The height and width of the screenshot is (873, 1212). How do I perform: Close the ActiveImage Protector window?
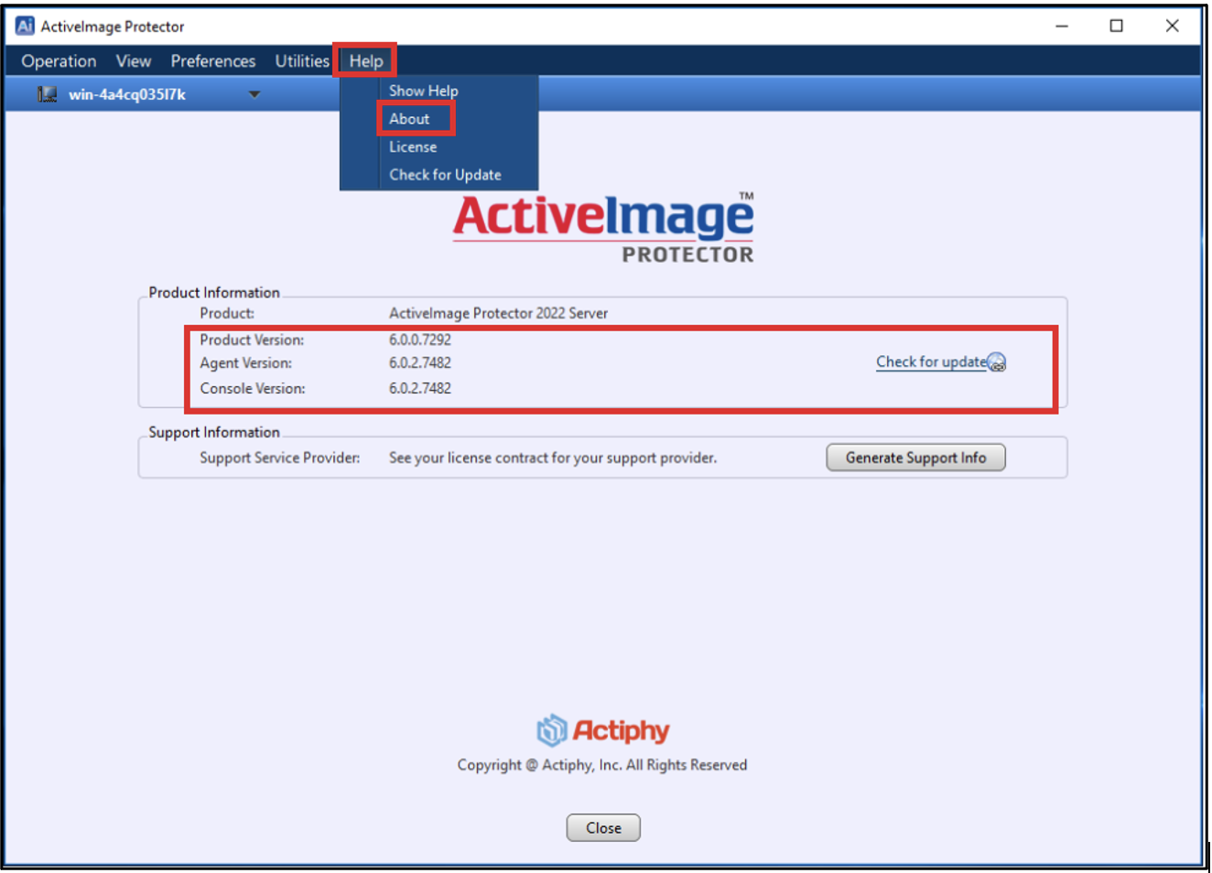pyautogui.click(x=1172, y=26)
